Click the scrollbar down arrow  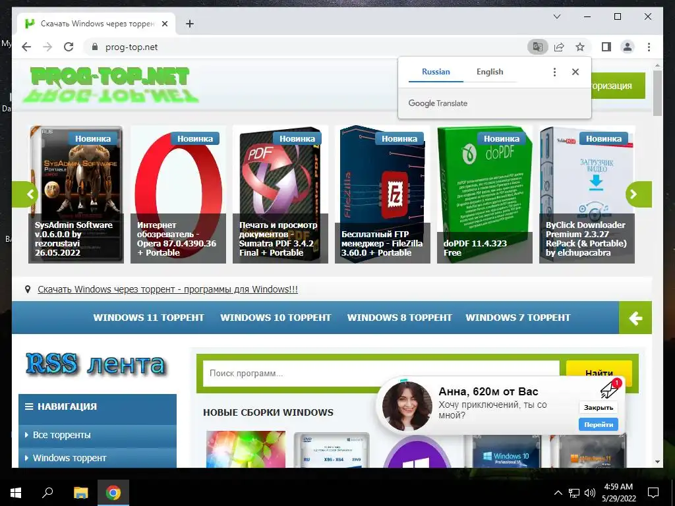pos(657,462)
